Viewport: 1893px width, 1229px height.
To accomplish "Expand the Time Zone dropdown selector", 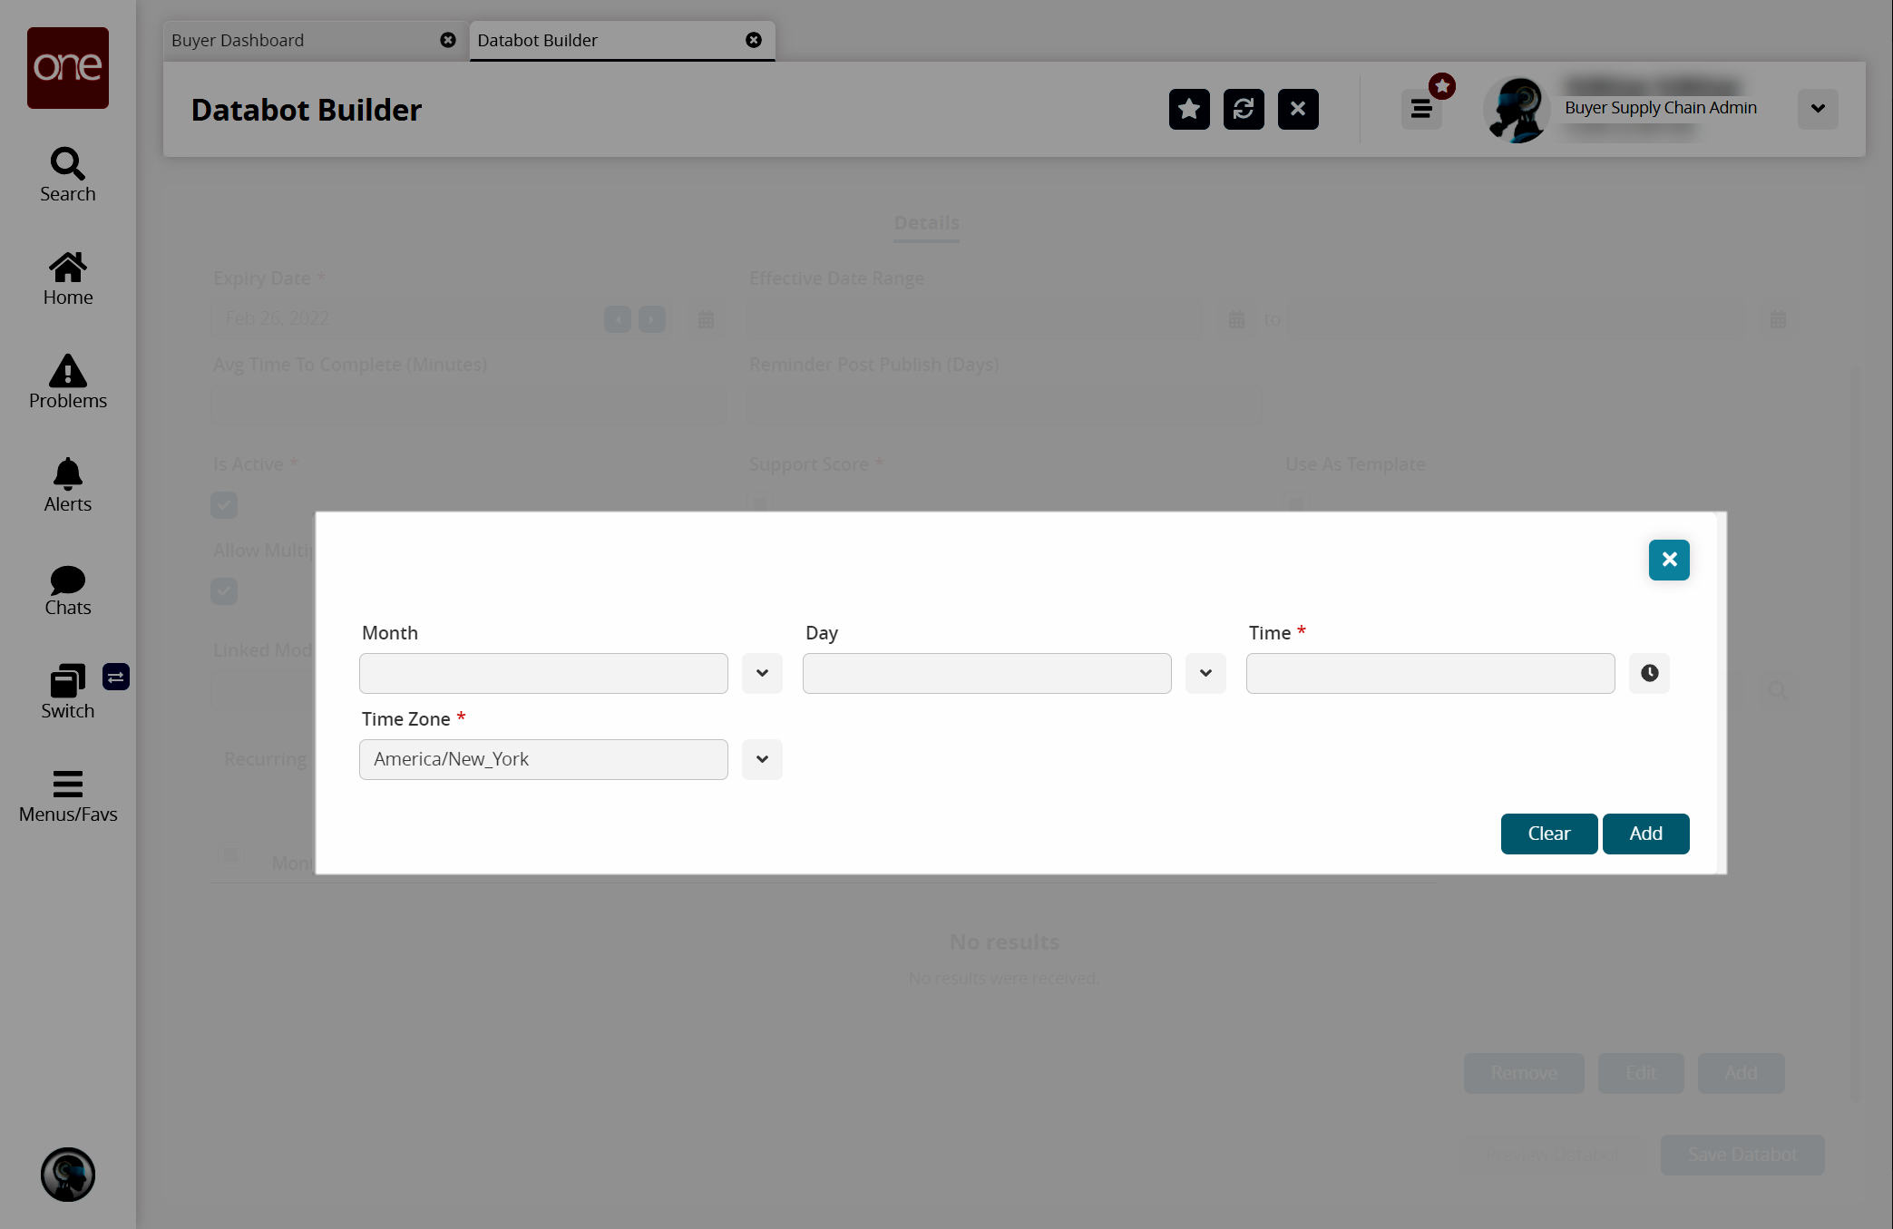I will pyautogui.click(x=762, y=758).
